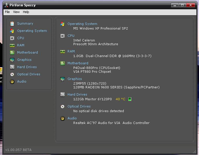Click the Optical Drives disc icon in sidebar

pyautogui.click(x=12, y=74)
